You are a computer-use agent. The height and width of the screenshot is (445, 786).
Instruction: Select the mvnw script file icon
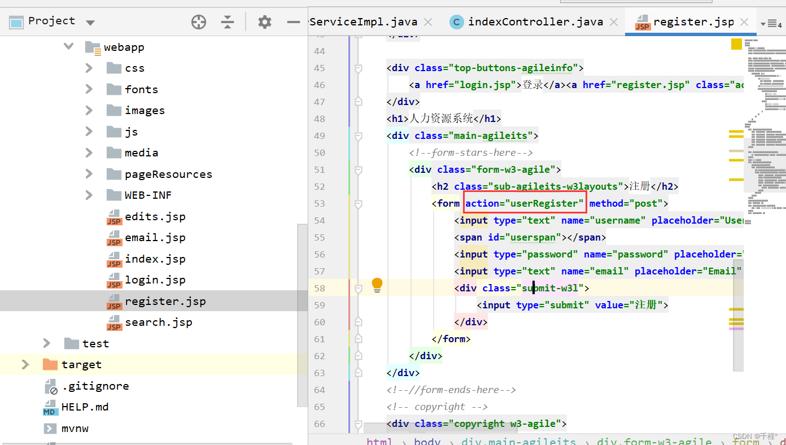pos(50,429)
